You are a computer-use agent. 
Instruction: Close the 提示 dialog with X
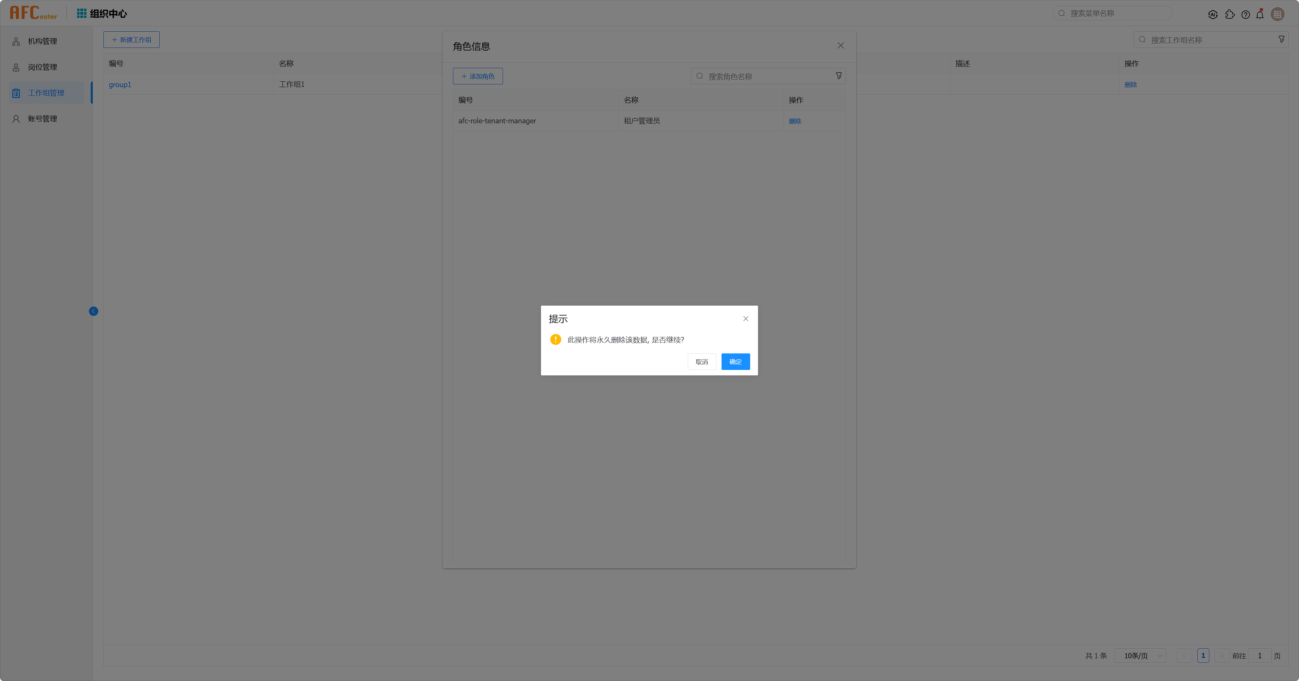point(745,319)
